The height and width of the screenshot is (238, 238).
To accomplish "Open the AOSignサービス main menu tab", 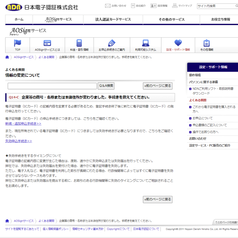I will coord(58,19).
